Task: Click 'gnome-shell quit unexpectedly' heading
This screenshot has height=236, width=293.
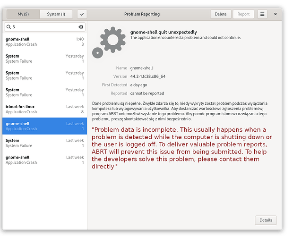Action: point(164,32)
